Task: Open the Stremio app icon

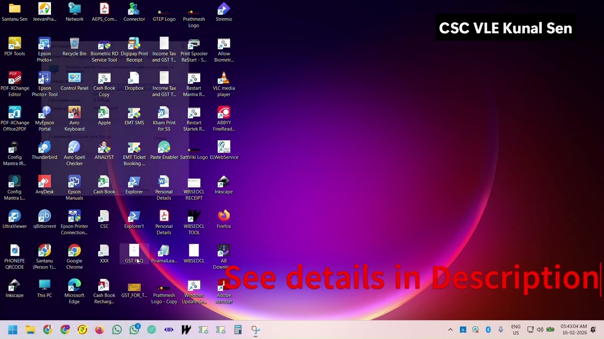Action: [224, 12]
